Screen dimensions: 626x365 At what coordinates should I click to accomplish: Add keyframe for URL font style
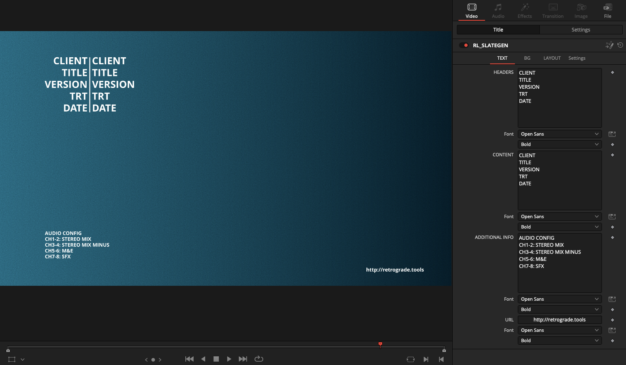tap(612, 341)
